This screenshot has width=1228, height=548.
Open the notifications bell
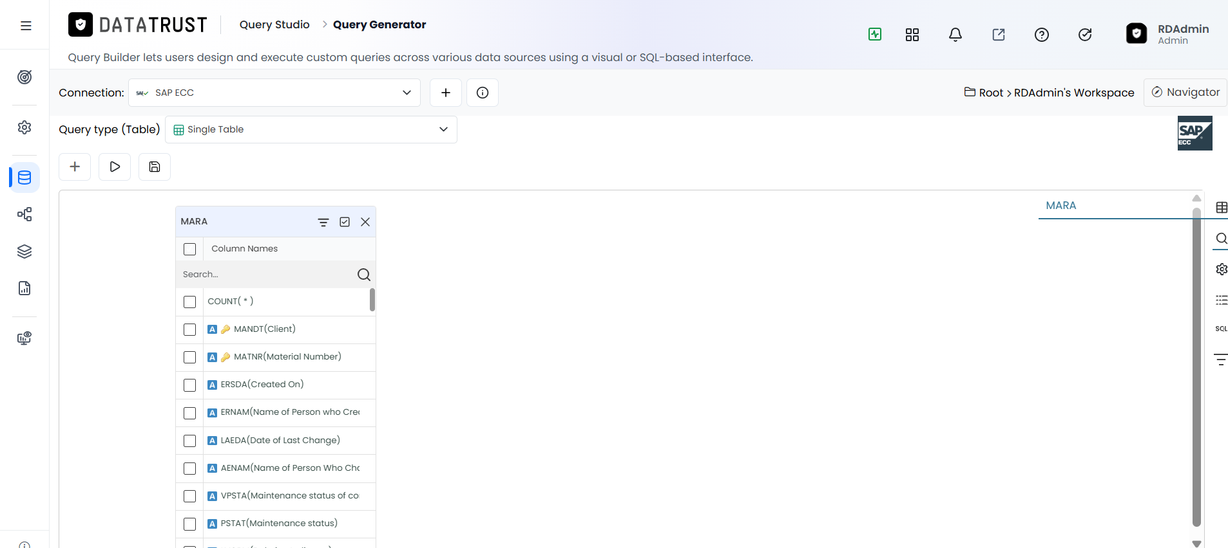(955, 35)
